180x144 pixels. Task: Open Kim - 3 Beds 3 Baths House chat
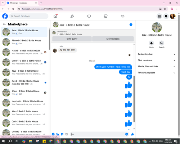(24, 113)
